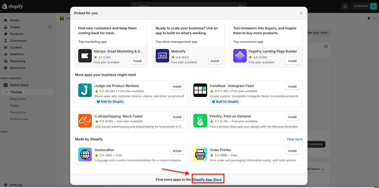
Task: Click the Home house icon
Action: pyautogui.click(x=6, y=20)
